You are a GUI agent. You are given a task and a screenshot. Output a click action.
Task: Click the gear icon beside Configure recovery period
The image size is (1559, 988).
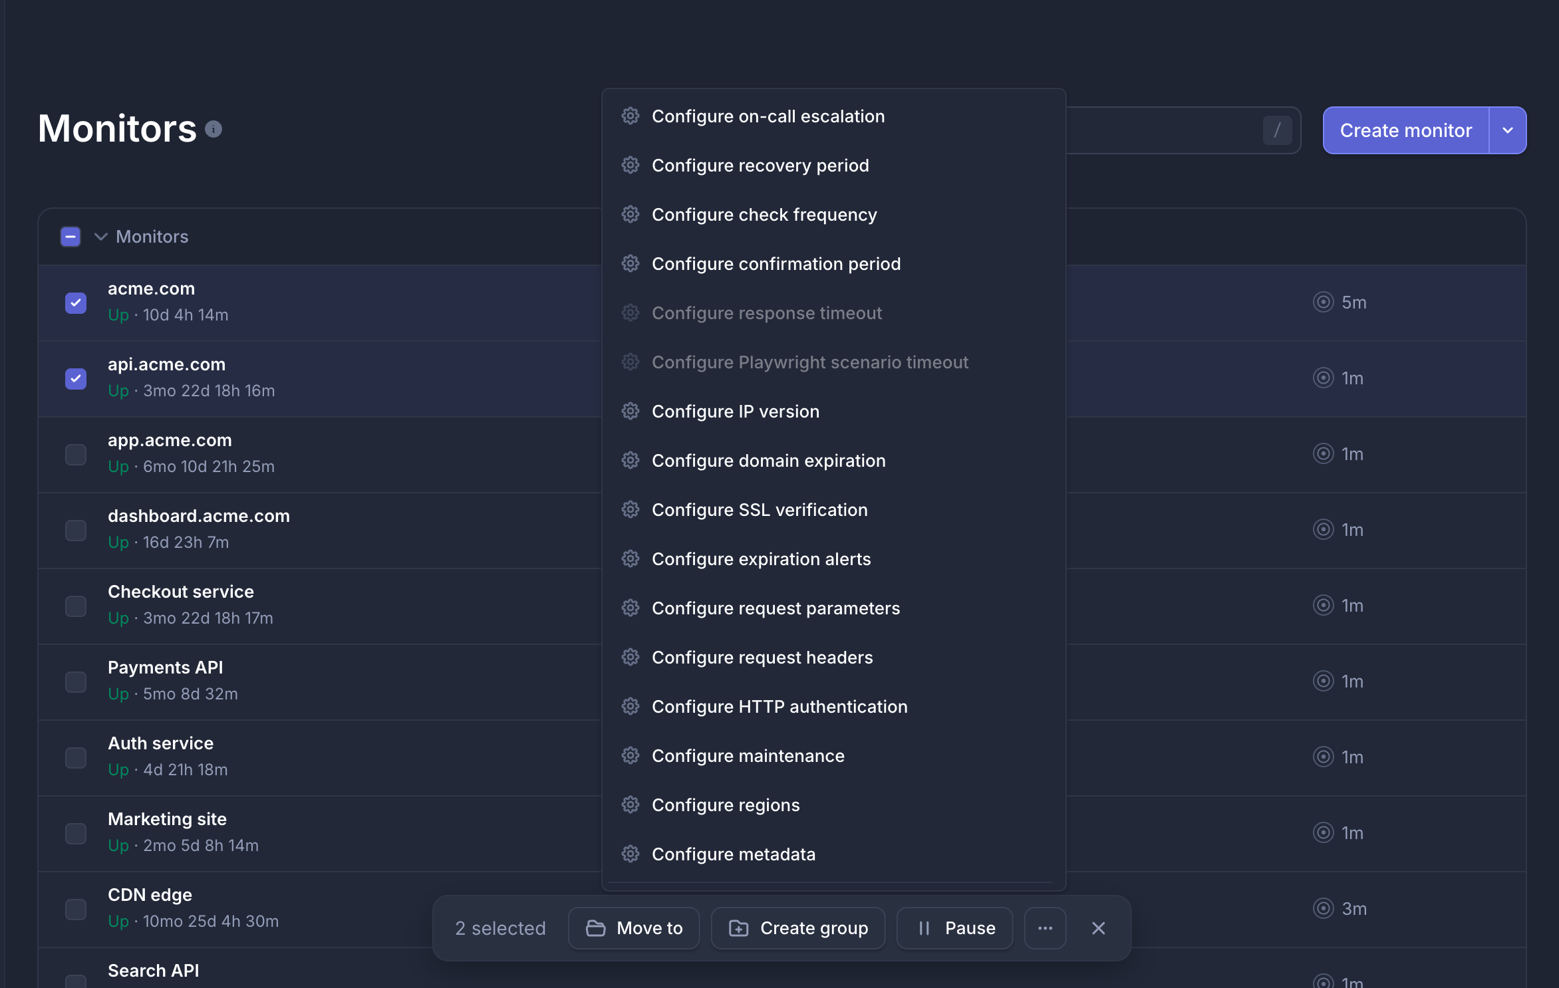(631, 166)
